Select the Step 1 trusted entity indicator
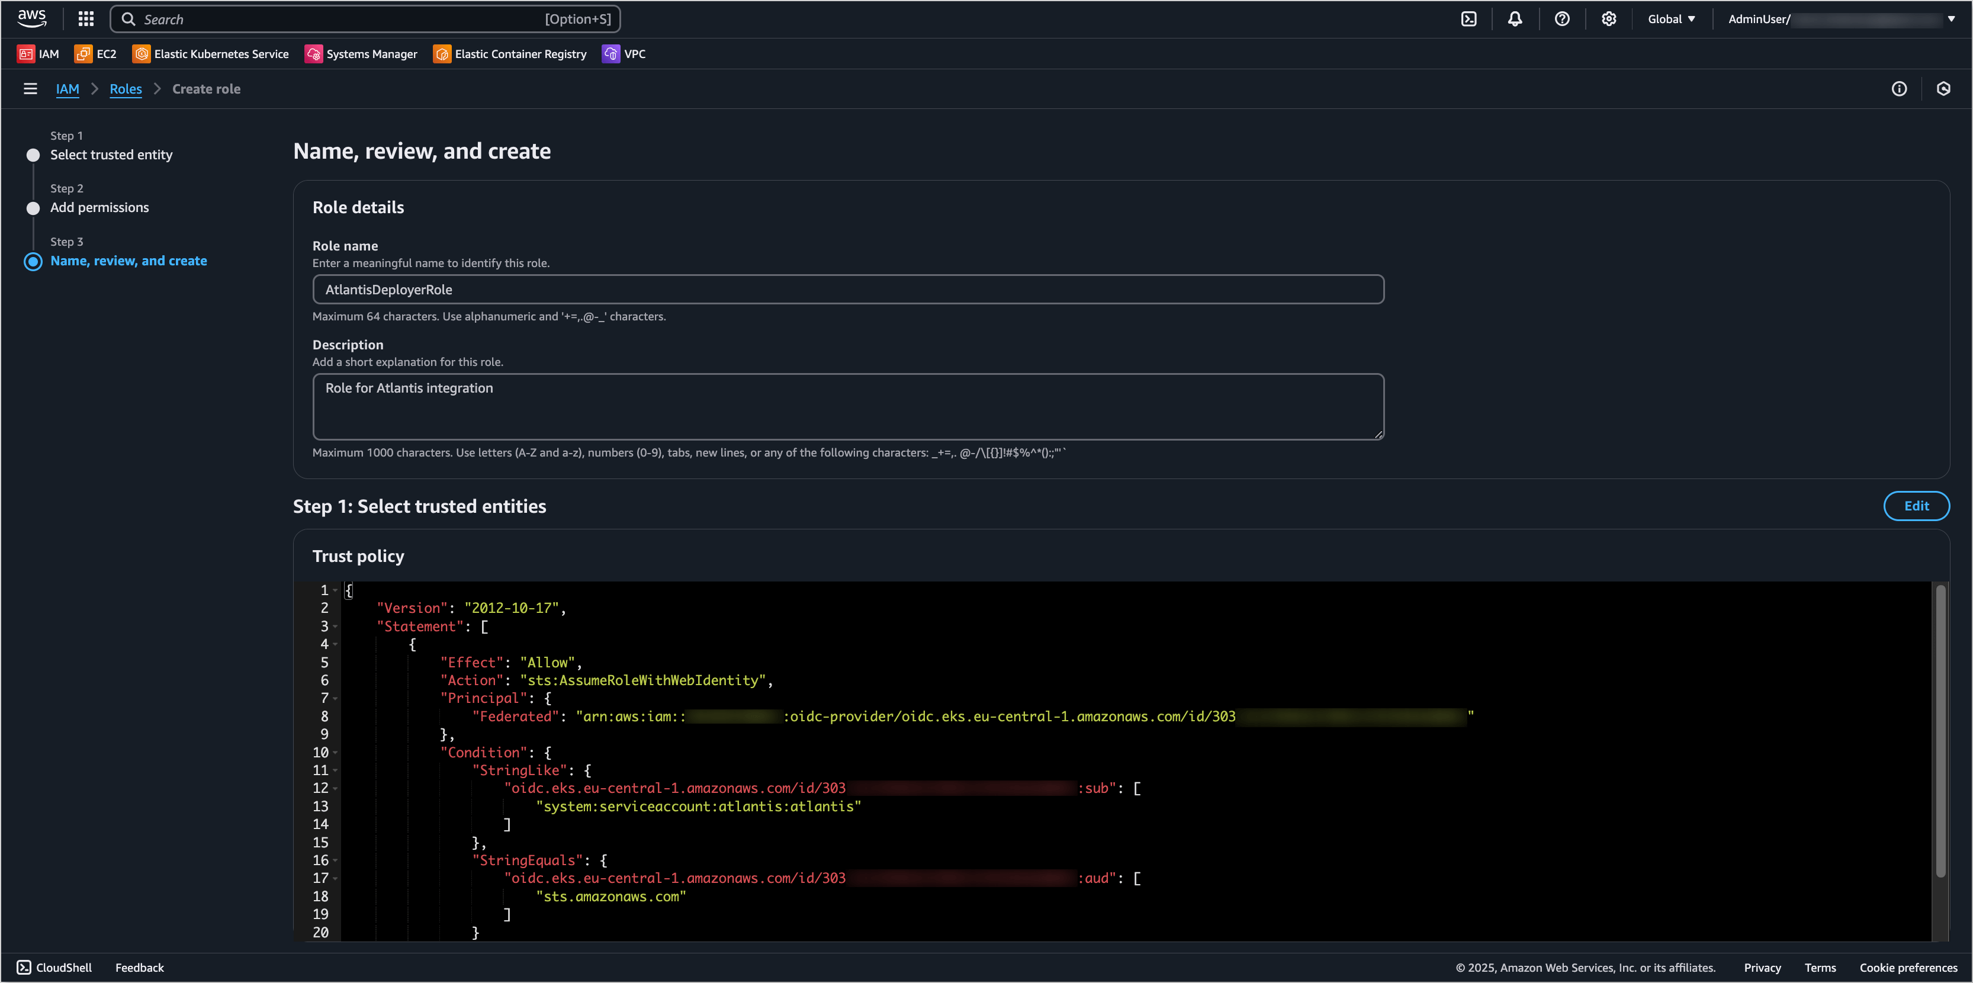The image size is (1973, 983). (x=33, y=156)
